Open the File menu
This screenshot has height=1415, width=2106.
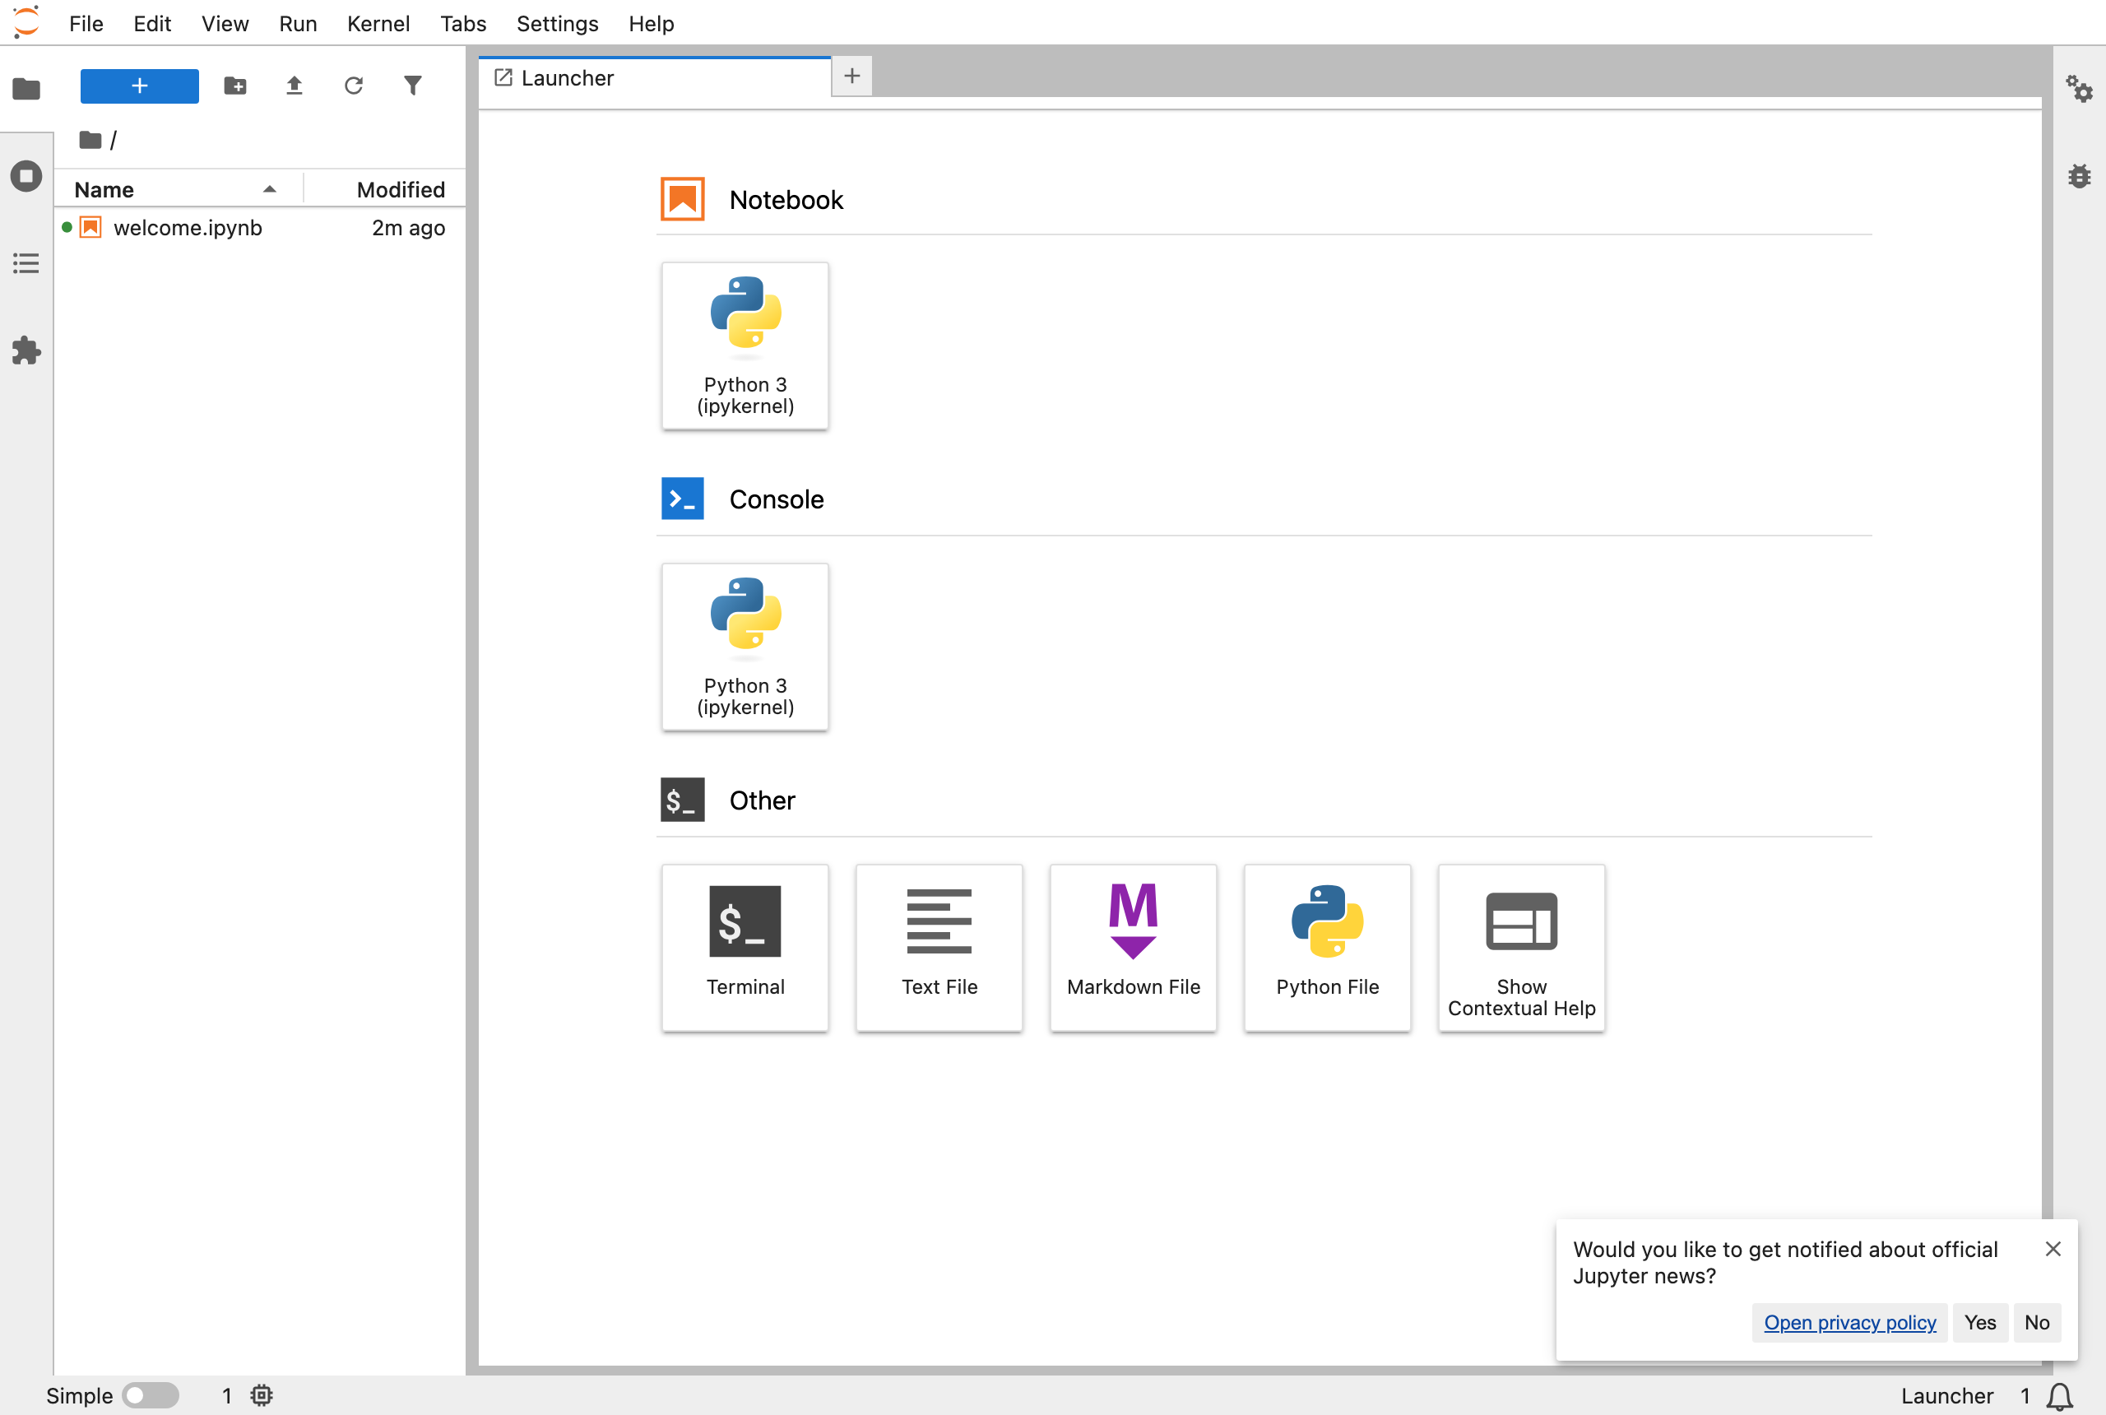click(86, 24)
